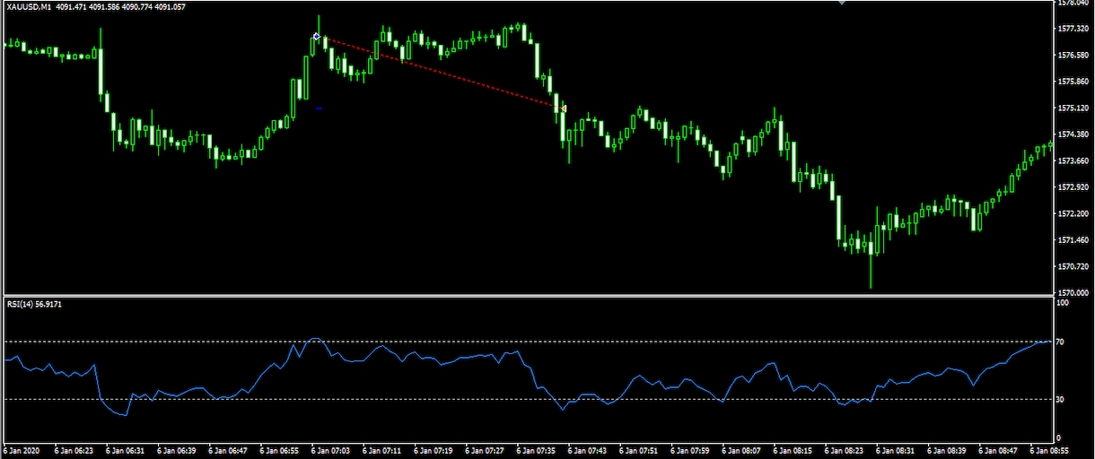Click the RSI dip below 30 near 06:31
The height and width of the screenshot is (459, 1095).
125,414
